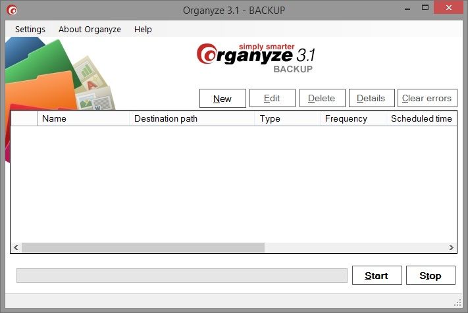Click the horizontal scrollbar left arrow

click(x=16, y=247)
